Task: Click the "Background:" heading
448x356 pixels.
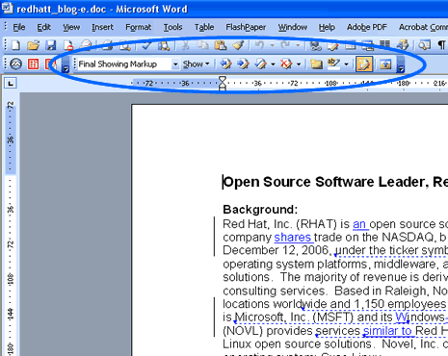Action: 260,210
